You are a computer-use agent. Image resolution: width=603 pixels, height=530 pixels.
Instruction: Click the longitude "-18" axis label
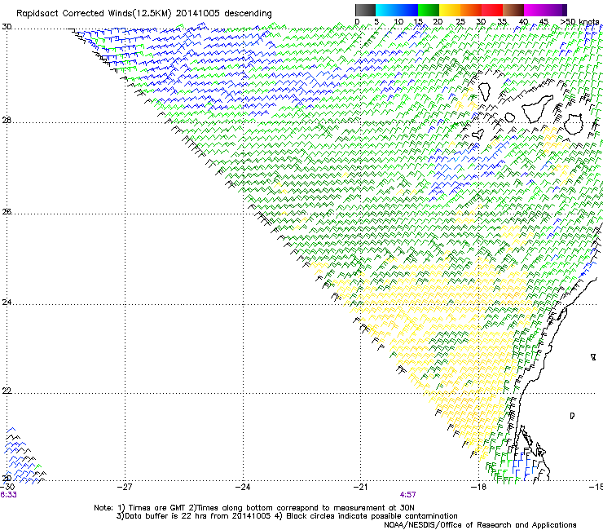coord(478,487)
